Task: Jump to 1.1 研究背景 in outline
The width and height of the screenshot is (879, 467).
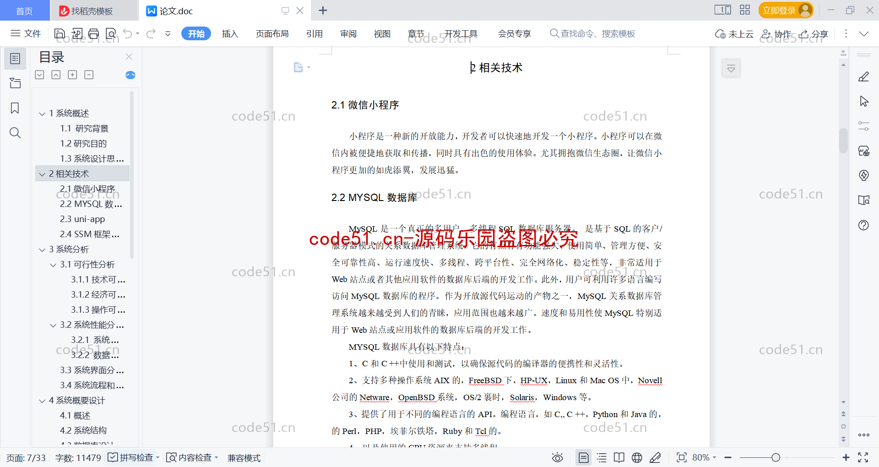Action: pyautogui.click(x=84, y=129)
